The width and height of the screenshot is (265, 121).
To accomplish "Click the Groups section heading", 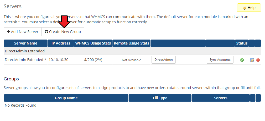I will 11,79.
